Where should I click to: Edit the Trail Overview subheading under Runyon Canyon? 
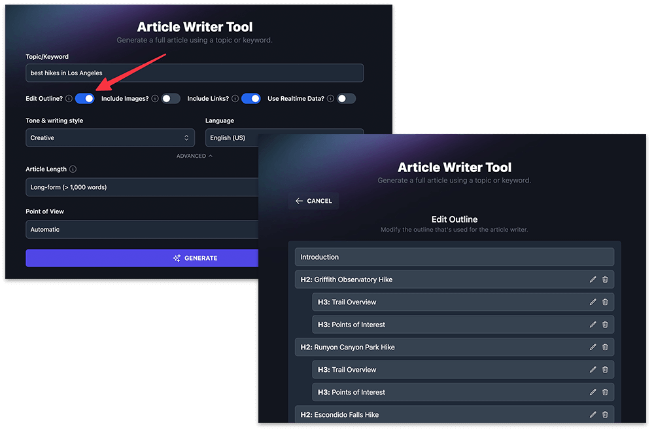(593, 369)
